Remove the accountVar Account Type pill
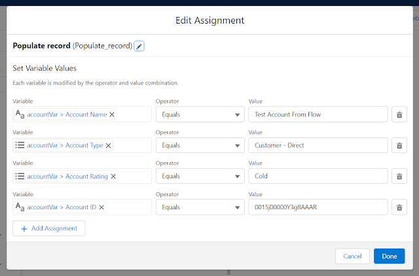 (108, 145)
